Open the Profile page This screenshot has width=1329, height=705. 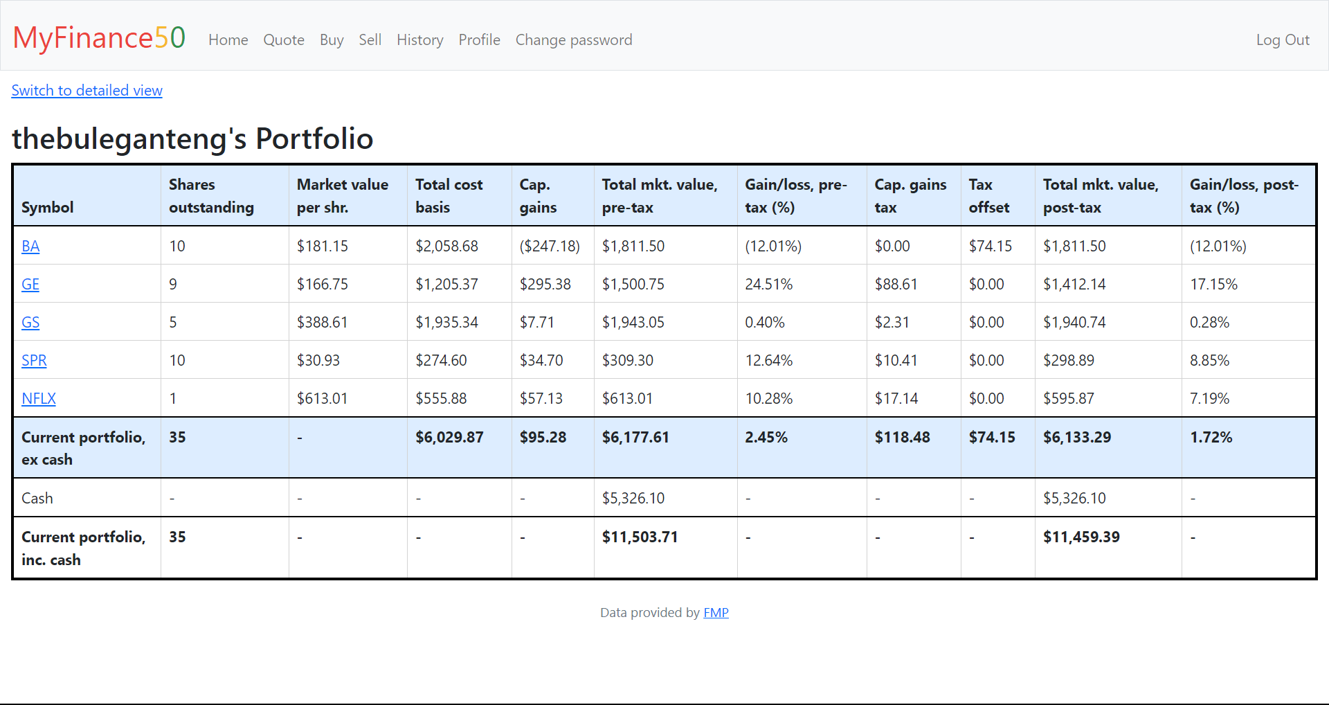tap(480, 40)
